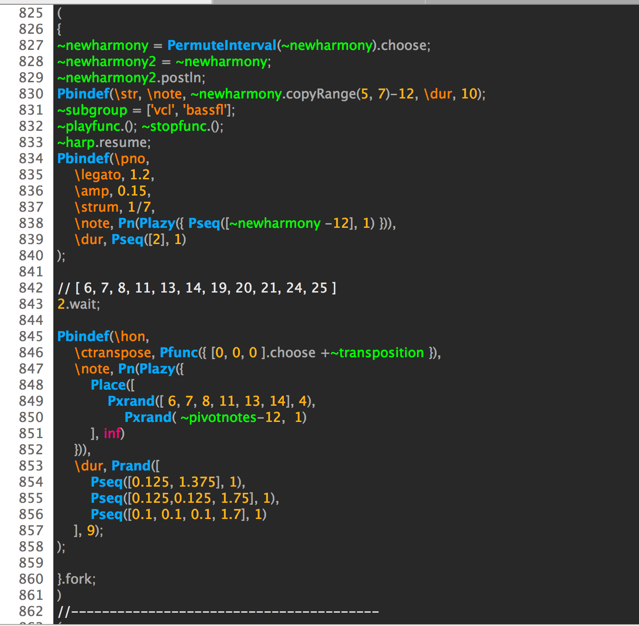Select the Pxrand call on line 849
This screenshot has height=626, width=639.
(x=131, y=401)
